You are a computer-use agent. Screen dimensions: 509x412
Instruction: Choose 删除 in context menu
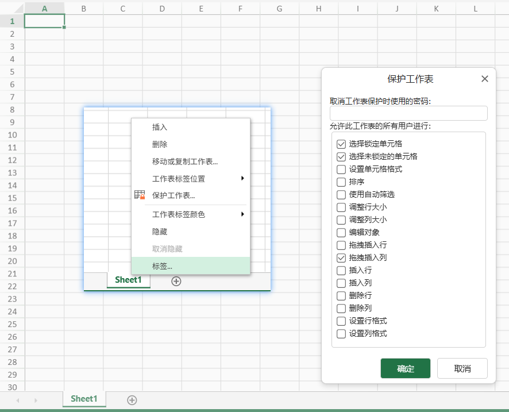191,144
